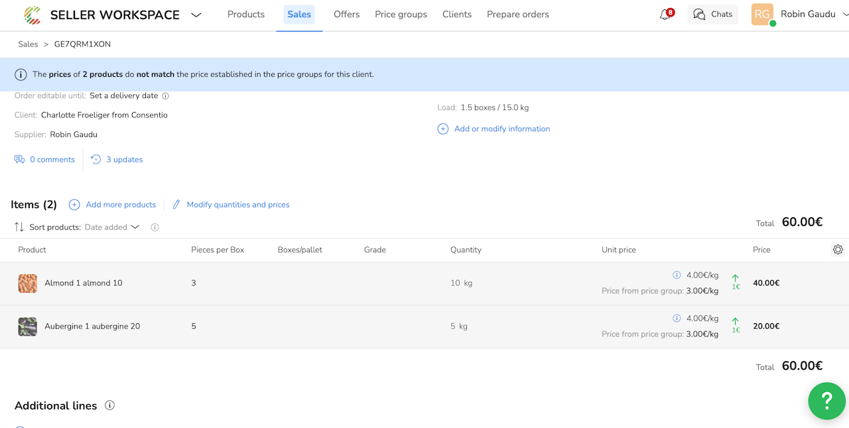Viewport: 849px width, 428px height.
Task: Expand Robin Gaudu user menu
Action: pos(845,15)
